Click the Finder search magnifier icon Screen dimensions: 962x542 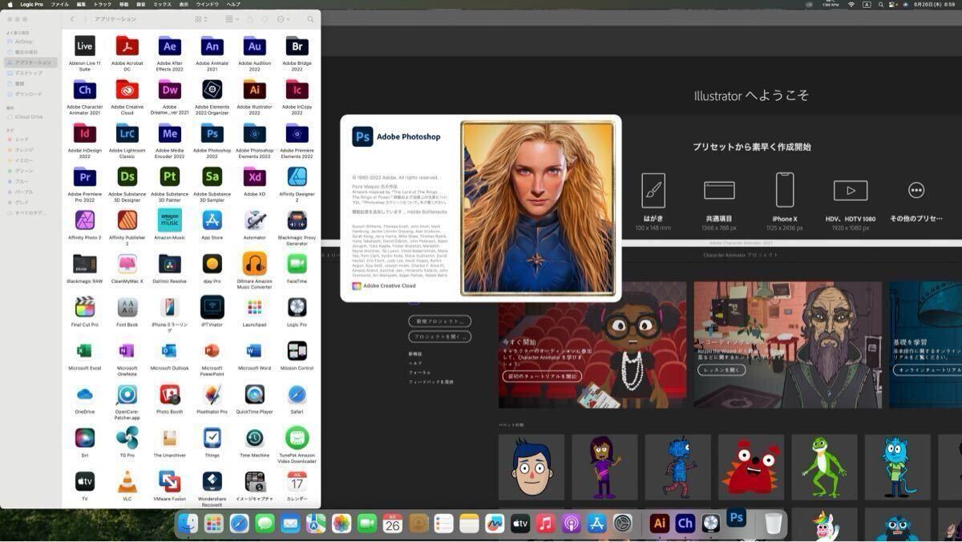pos(310,19)
